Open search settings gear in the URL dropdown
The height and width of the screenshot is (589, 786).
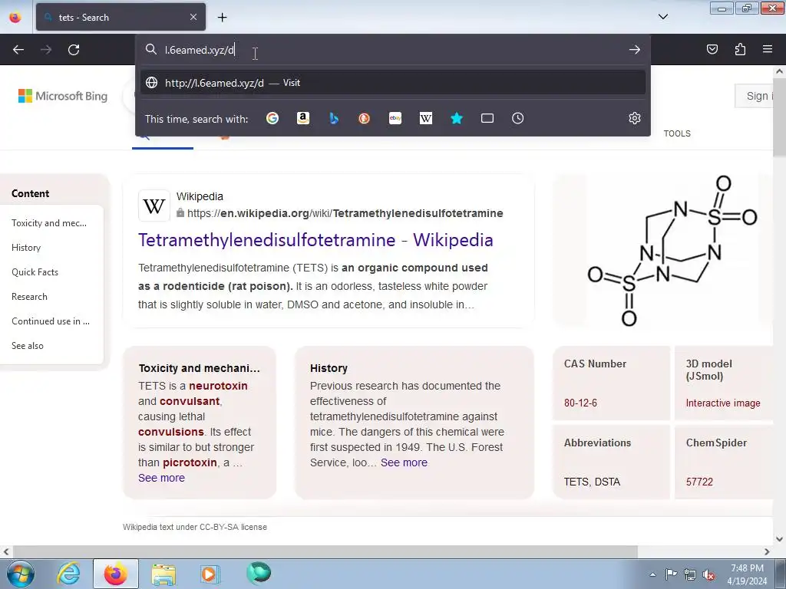click(635, 118)
